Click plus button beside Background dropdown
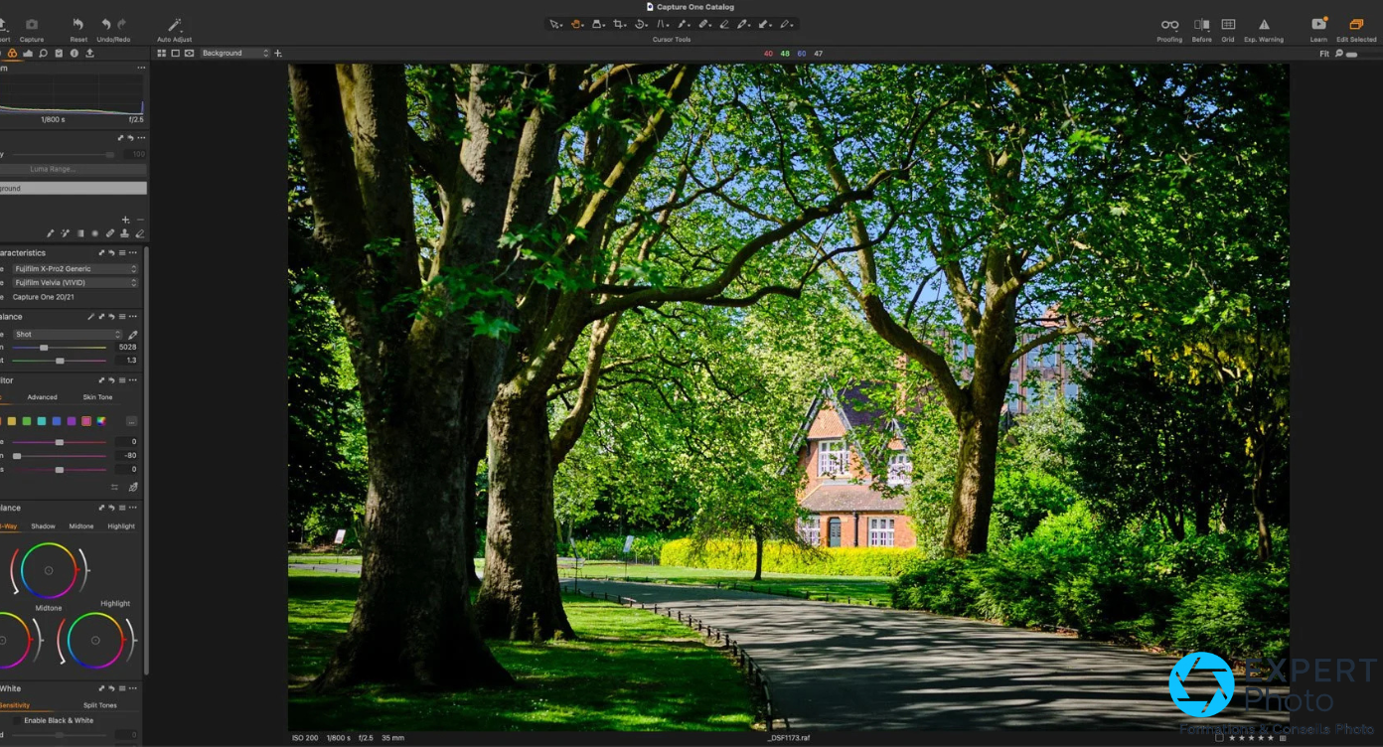Viewport: 1383px width, 747px height. [x=278, y=54]
